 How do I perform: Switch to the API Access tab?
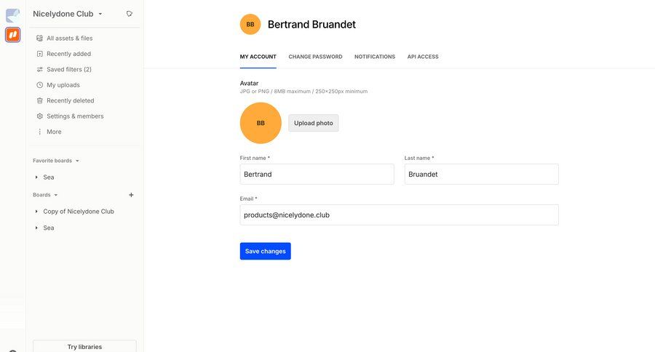423,57
